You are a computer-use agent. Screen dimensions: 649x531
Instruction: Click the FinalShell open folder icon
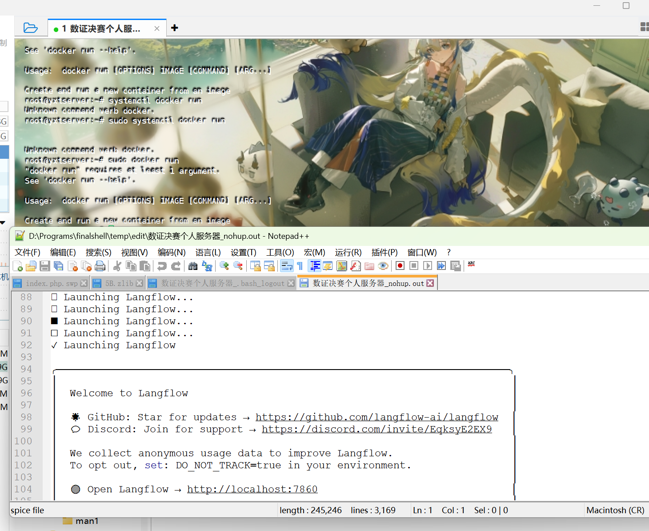coord(31,28)
